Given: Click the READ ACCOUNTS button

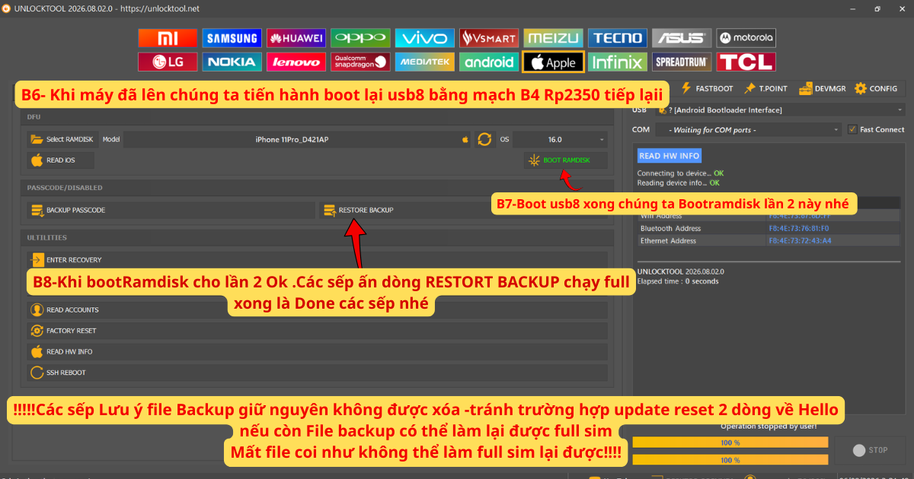Looking at the screenshot, I should click(x=317, y=309).
